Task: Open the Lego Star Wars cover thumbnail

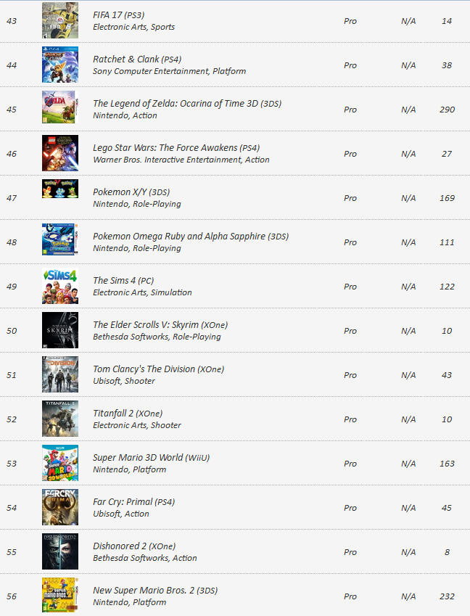Action: point(60,153)
